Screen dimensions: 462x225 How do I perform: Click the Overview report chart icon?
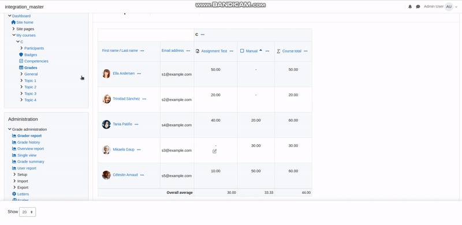(x=14, y=148)
